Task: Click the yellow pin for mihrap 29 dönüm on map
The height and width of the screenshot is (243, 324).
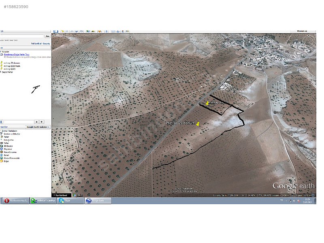Action: pyautogui.click(x=198, y=124)
